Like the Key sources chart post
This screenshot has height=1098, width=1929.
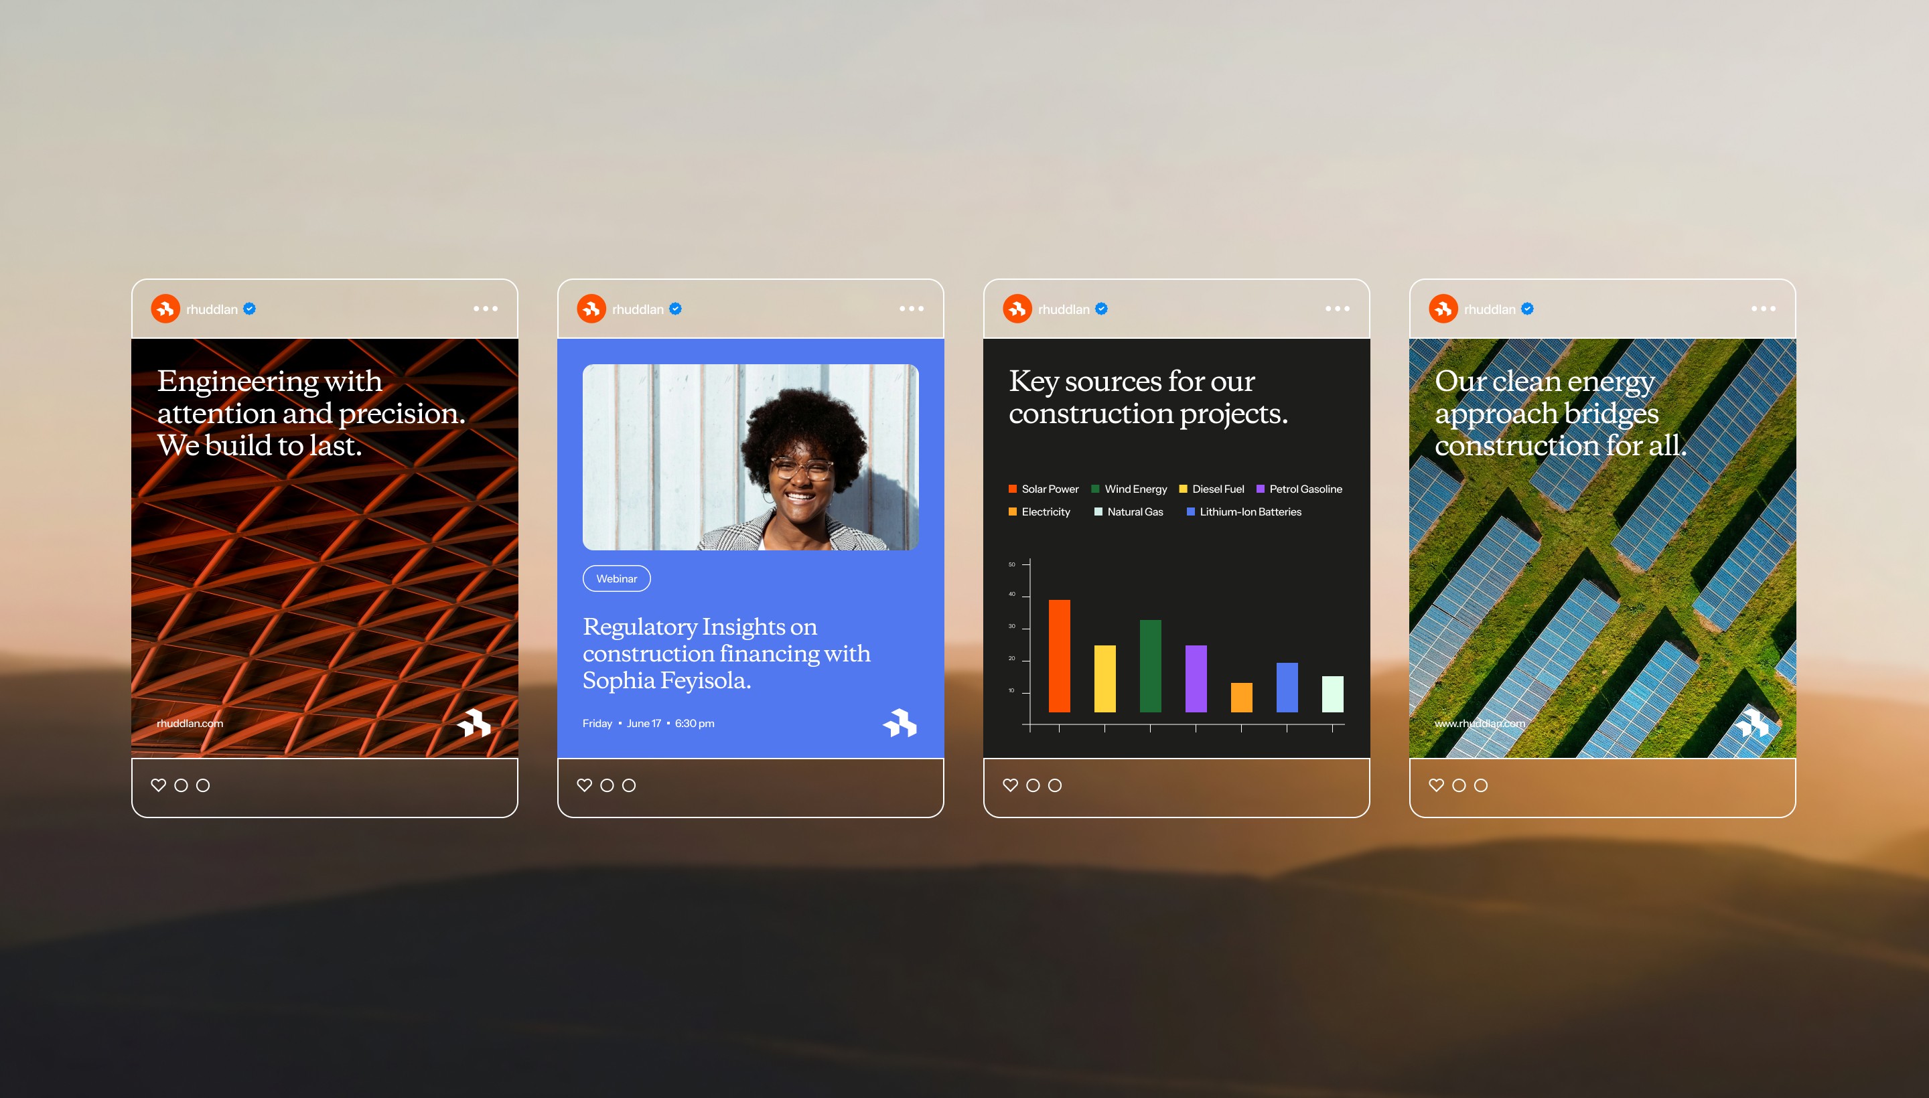[x=1010, y=785]
